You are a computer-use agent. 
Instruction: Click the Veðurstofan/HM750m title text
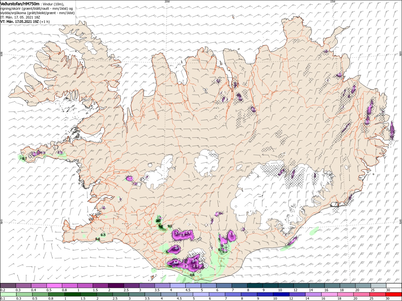coord(20,3)
